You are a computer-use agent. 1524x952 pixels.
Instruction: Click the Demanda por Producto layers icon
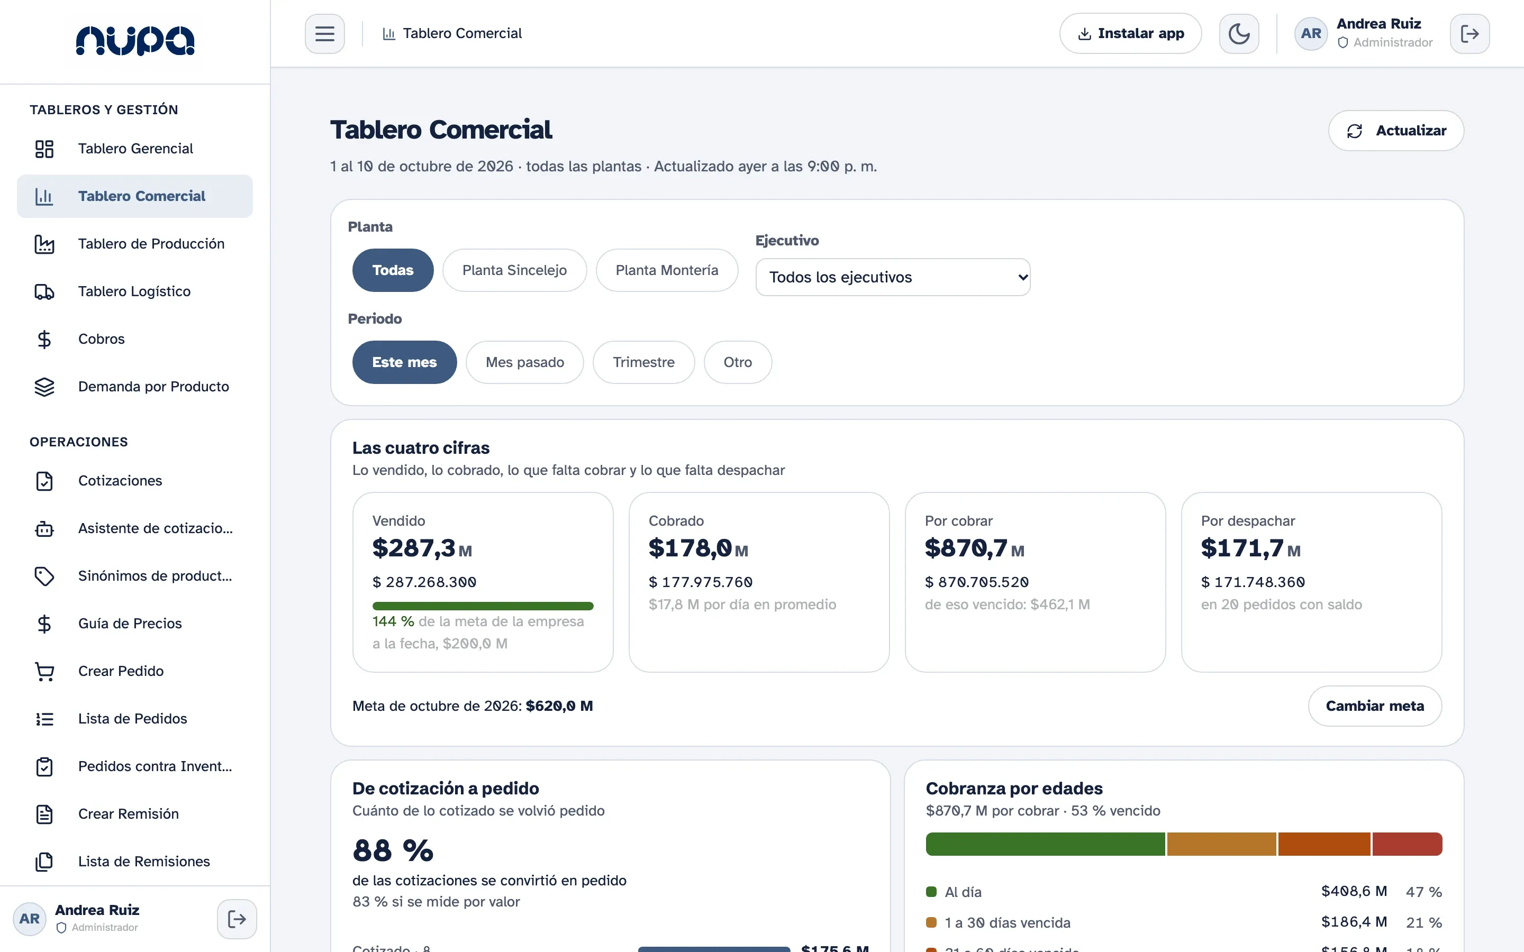pos(44,387)
